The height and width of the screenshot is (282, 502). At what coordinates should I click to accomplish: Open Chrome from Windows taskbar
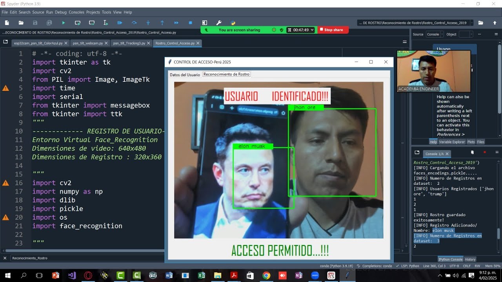(266, 275)
